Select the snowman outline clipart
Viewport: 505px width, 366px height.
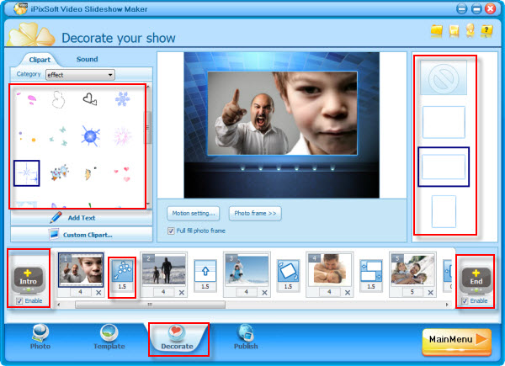(58, 99)
